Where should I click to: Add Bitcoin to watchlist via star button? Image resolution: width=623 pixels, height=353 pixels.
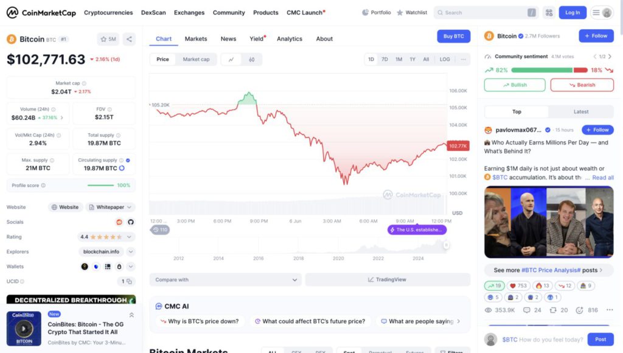coord(108,39)
